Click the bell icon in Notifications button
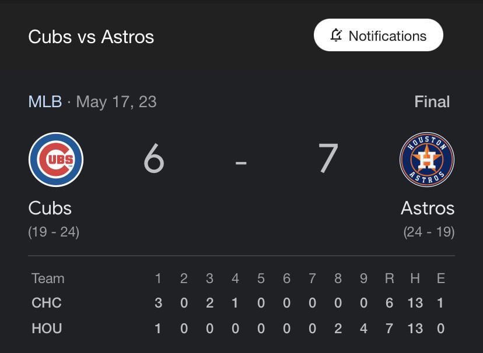This screenshot has width=483, height=353. click(x=336, y=36)
